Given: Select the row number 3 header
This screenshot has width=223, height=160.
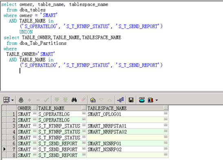Looking at the screenshot, I should coord(11,126).
